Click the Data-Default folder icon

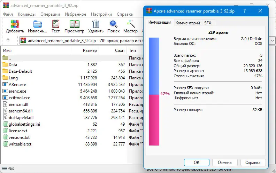(5, 71)
